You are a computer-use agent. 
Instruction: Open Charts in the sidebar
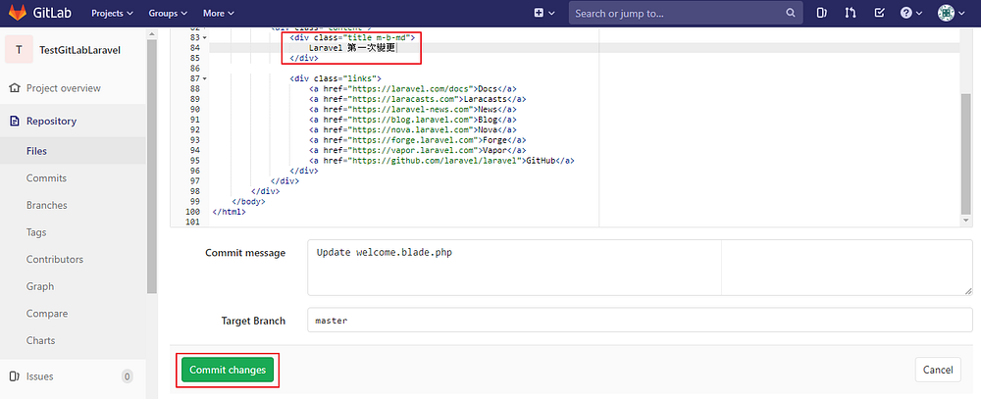(40, 340)
